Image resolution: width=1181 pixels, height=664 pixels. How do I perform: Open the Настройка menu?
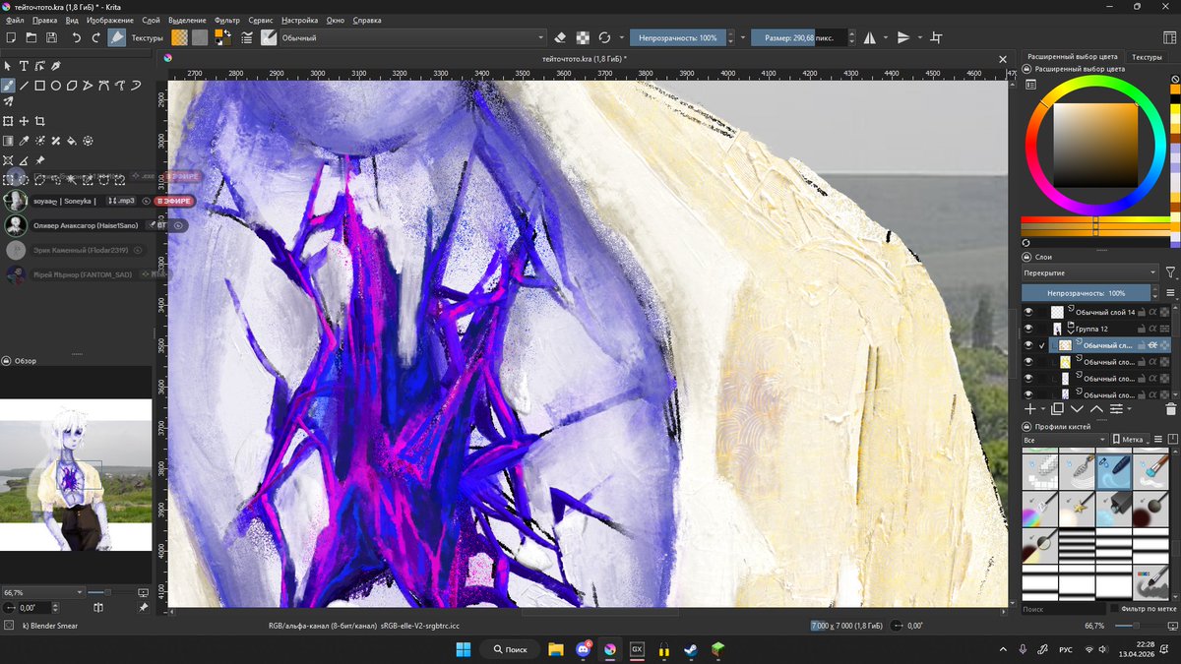tap(299, 20)
